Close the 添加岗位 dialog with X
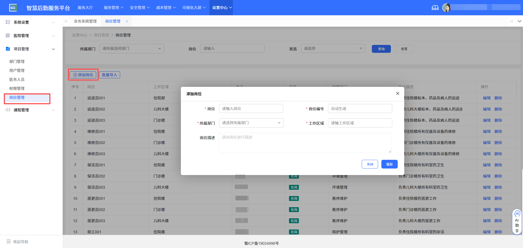523x248 pixels. click(398, 93)
